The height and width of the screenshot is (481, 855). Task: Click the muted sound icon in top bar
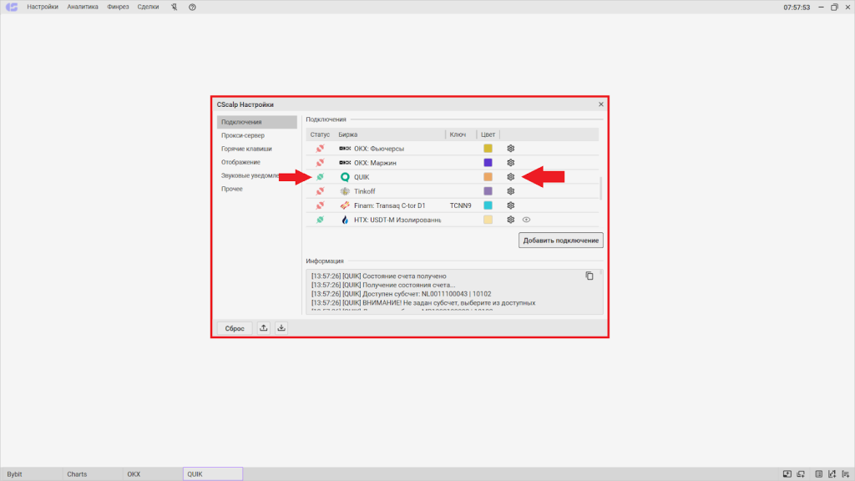[174, 7]
